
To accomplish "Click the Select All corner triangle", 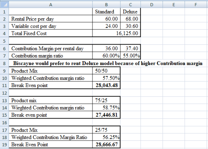I will click(x=4, y=4).
